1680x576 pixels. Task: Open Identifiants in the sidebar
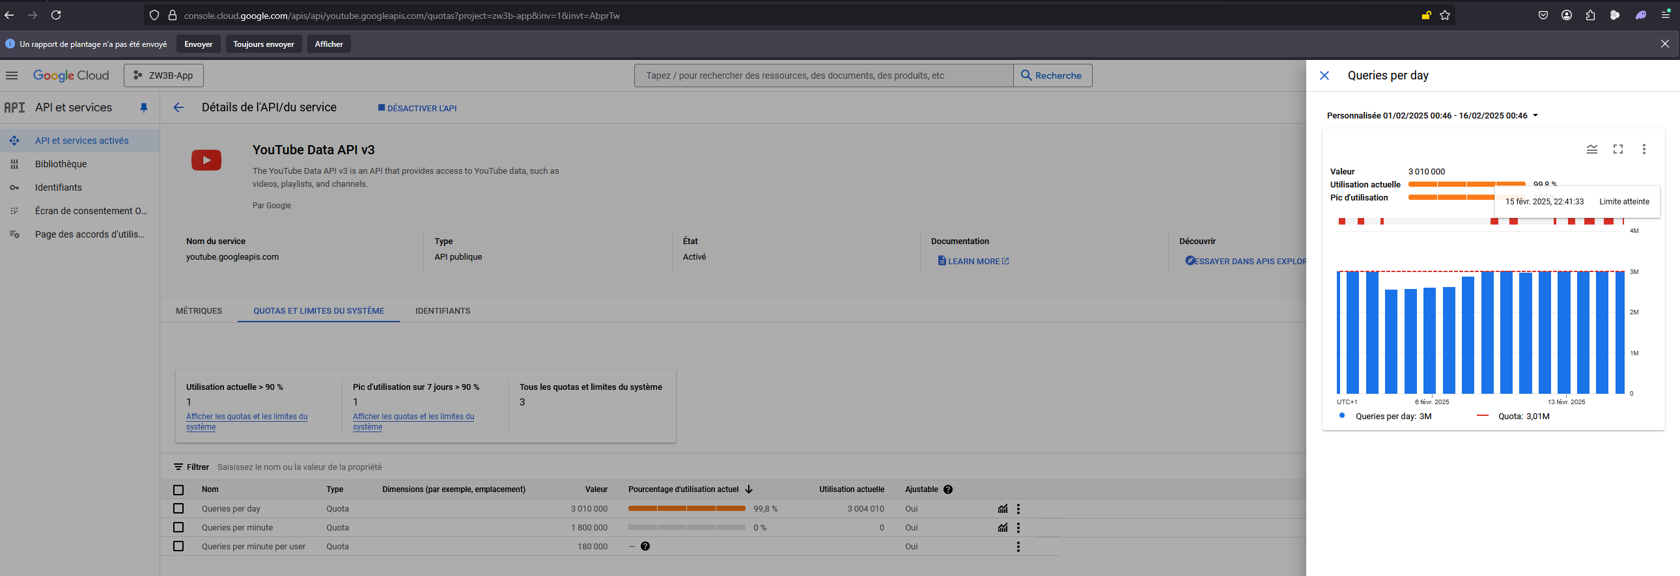(x=79, y=187)
